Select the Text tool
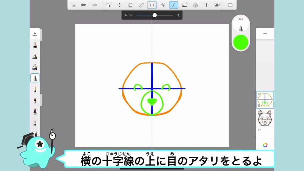Image resolution: width=304 pixels, height=171 pixels. tap(206, 5)
